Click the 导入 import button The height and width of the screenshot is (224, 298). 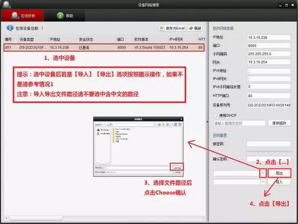[x=279, y=182]
